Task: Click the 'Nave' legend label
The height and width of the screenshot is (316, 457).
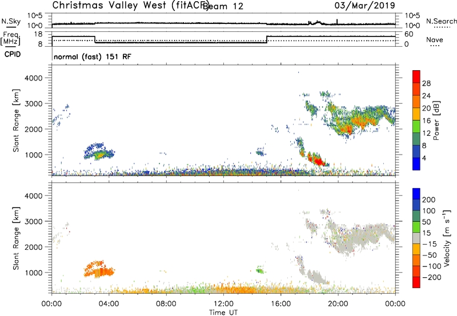Action: coord(435,39)
